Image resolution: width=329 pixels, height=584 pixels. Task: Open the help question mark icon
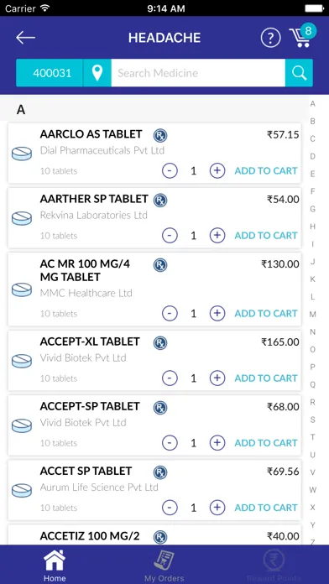click(x=270, y=38)
